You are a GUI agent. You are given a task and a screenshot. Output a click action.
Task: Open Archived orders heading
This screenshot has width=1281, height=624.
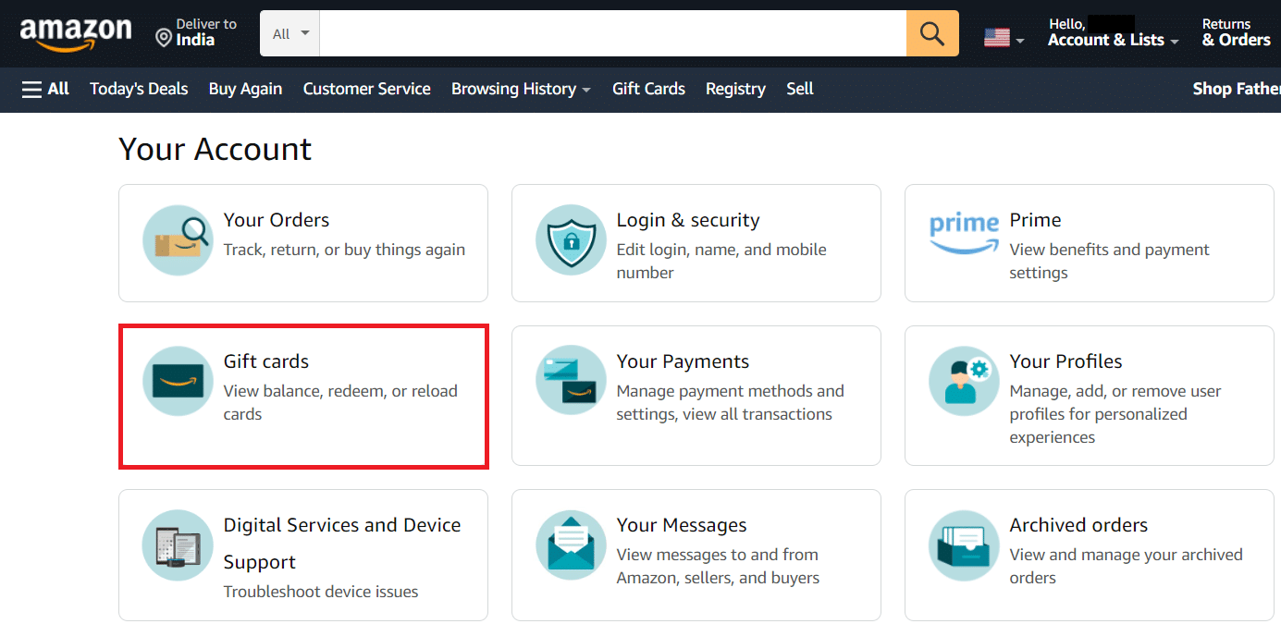(x=1078, y=525)
